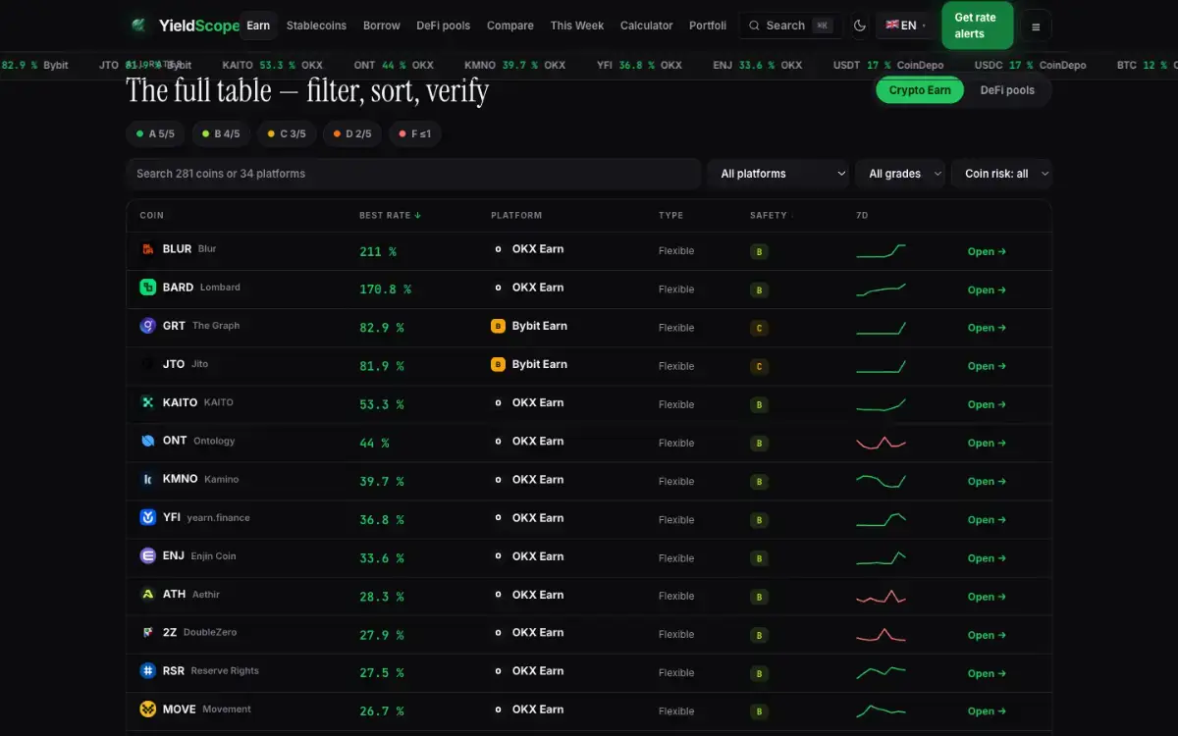This screenshot has width=1178, height=736.
Task: Click the Portfolio nav item
Action: coord(708,26)
